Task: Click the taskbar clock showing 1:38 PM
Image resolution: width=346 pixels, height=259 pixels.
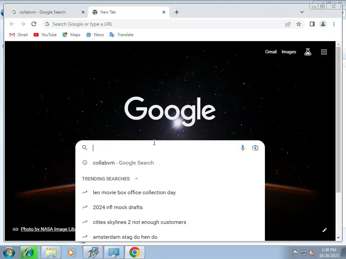Action: pos(329,253)
